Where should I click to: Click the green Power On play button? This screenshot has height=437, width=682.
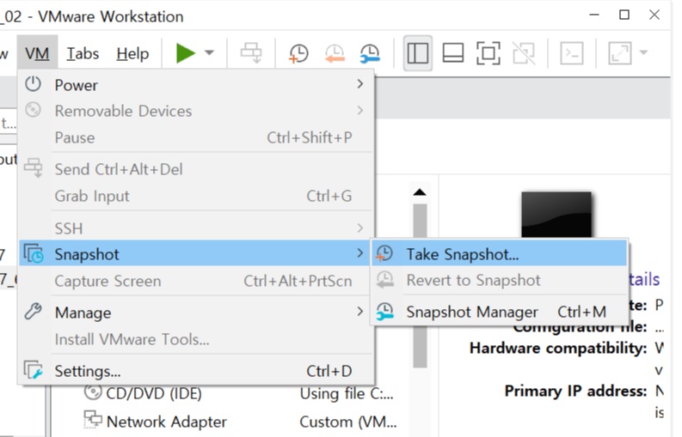tap(185, 53)
